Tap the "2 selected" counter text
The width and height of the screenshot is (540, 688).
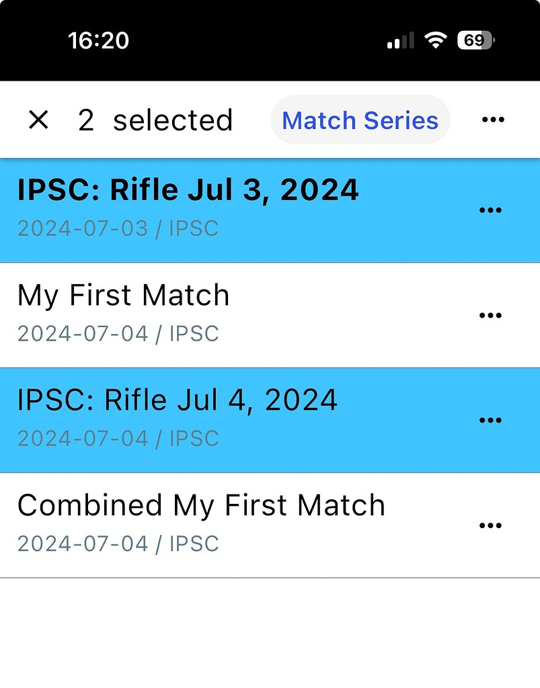(155, 121)
